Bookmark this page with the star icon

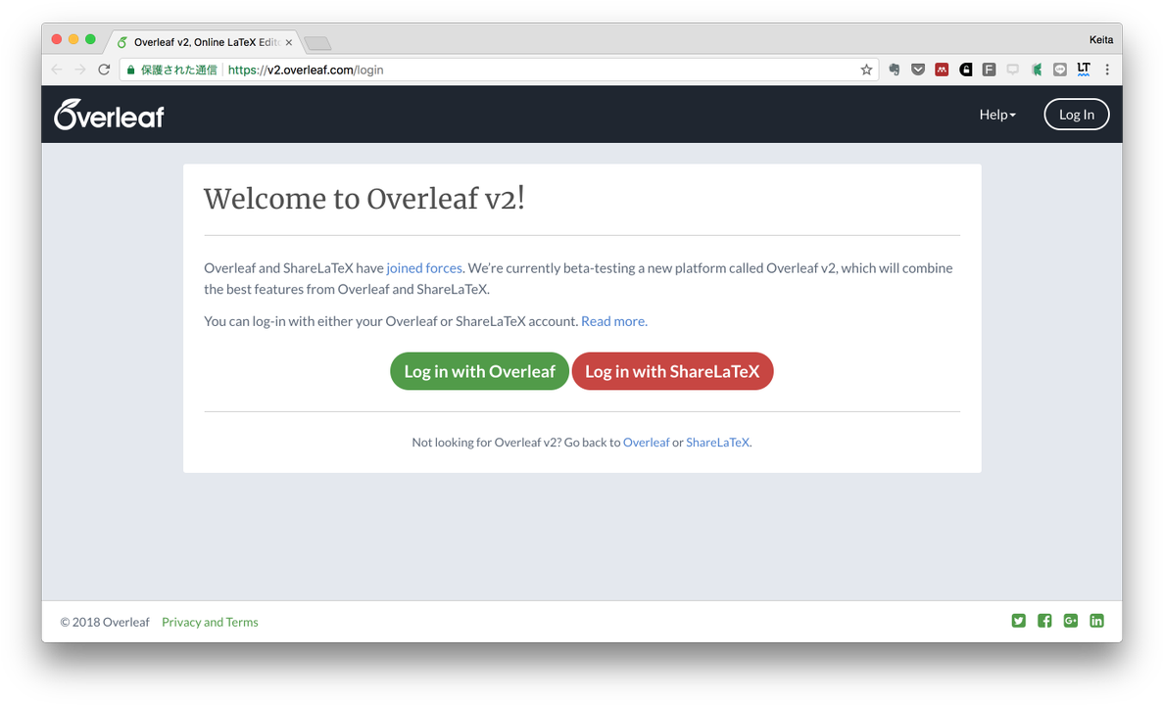pos(866,70)
